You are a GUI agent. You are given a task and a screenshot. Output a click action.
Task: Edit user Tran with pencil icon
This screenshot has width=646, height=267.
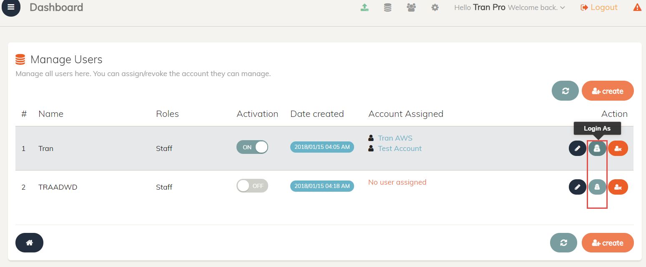coord(577,148)
